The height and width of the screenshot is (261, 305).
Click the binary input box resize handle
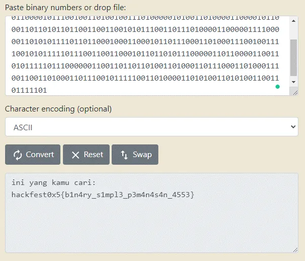(294, 92)
